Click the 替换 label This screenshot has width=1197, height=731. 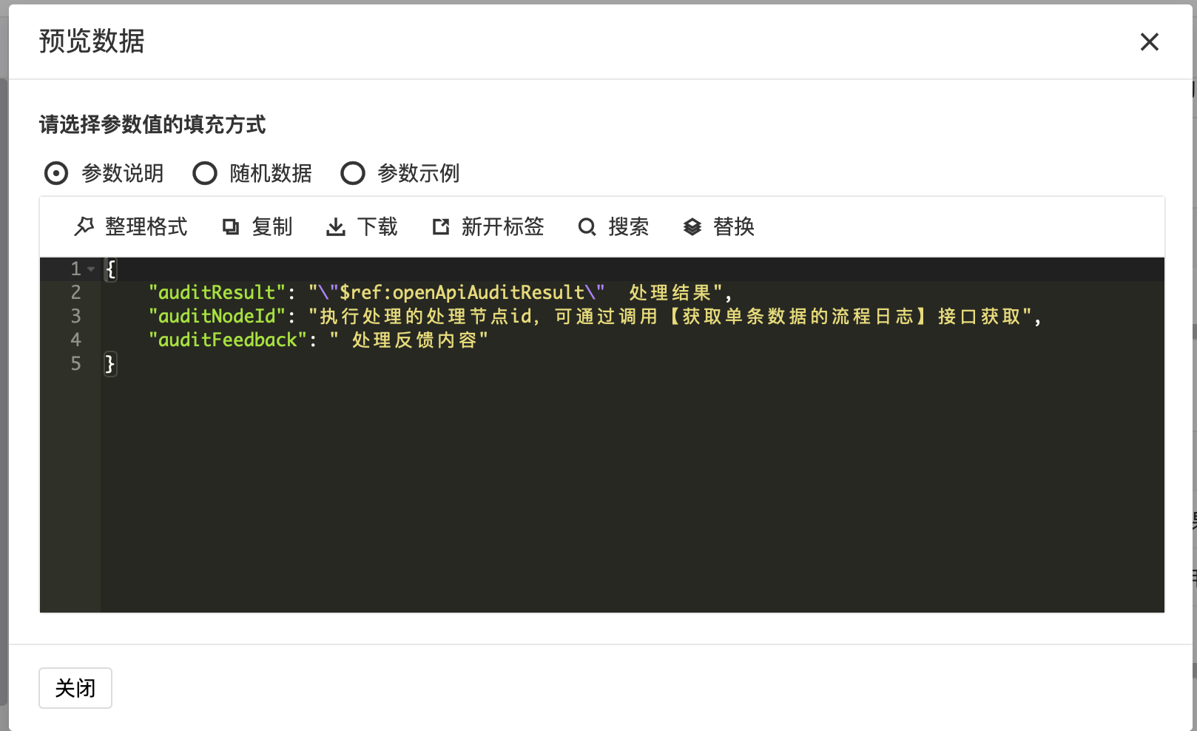point(734,226)
